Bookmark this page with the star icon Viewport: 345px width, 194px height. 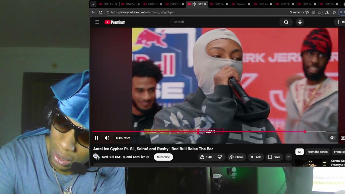(x=319, y=12)
